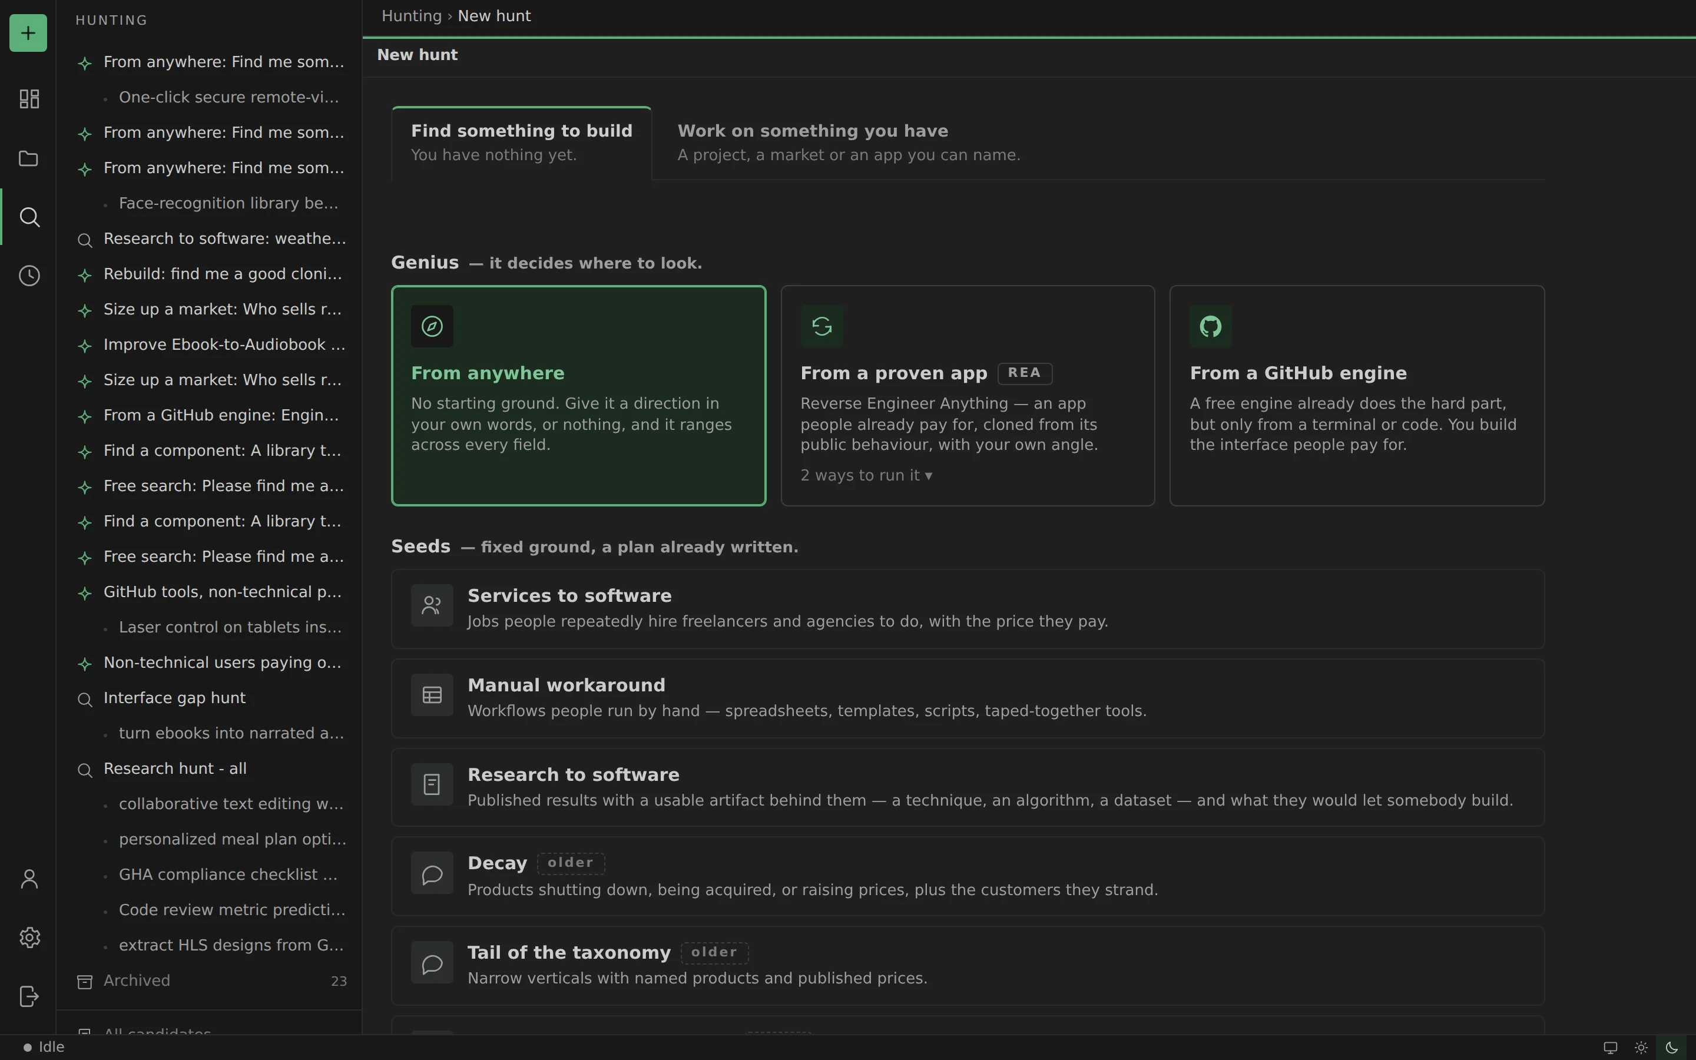The width and height of the screenshot is (1696, 1060).
Task: Click magnifier icon beside Research to software: weathe
Action: pyautogui.click(x=85, y=240)
